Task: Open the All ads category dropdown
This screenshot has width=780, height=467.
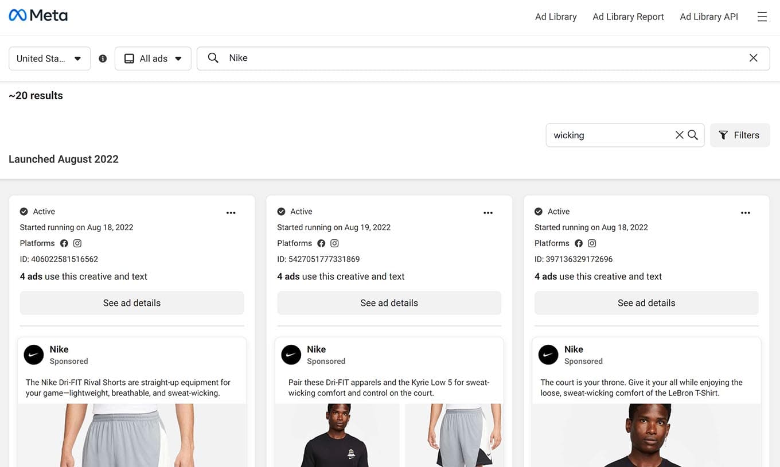Action: coord(153,59)
